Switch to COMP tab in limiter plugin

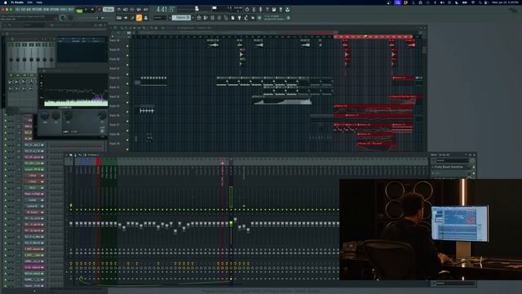pos(74,131)
